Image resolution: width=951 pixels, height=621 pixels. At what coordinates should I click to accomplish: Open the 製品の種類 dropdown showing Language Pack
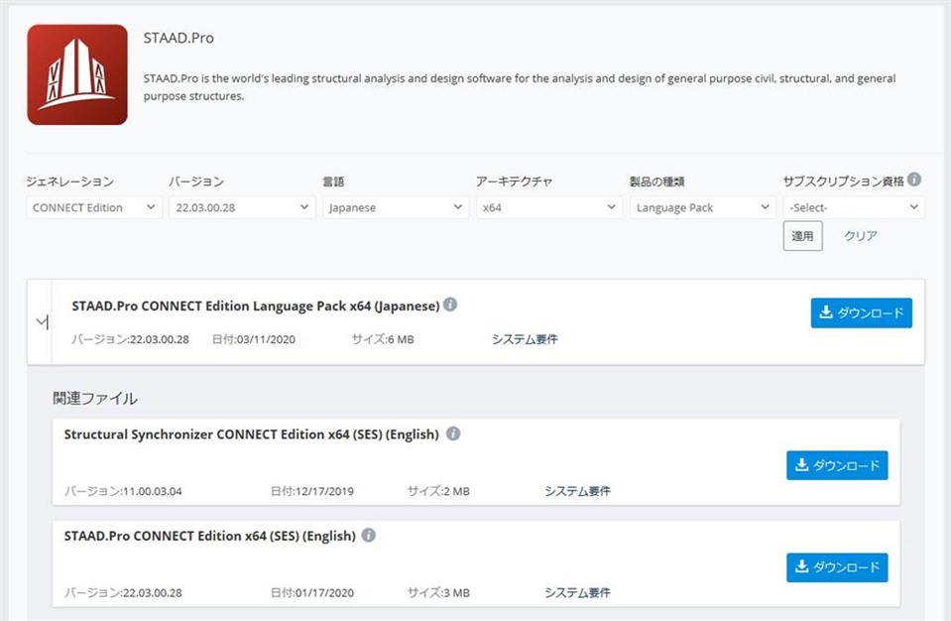(x=702, y=207)
